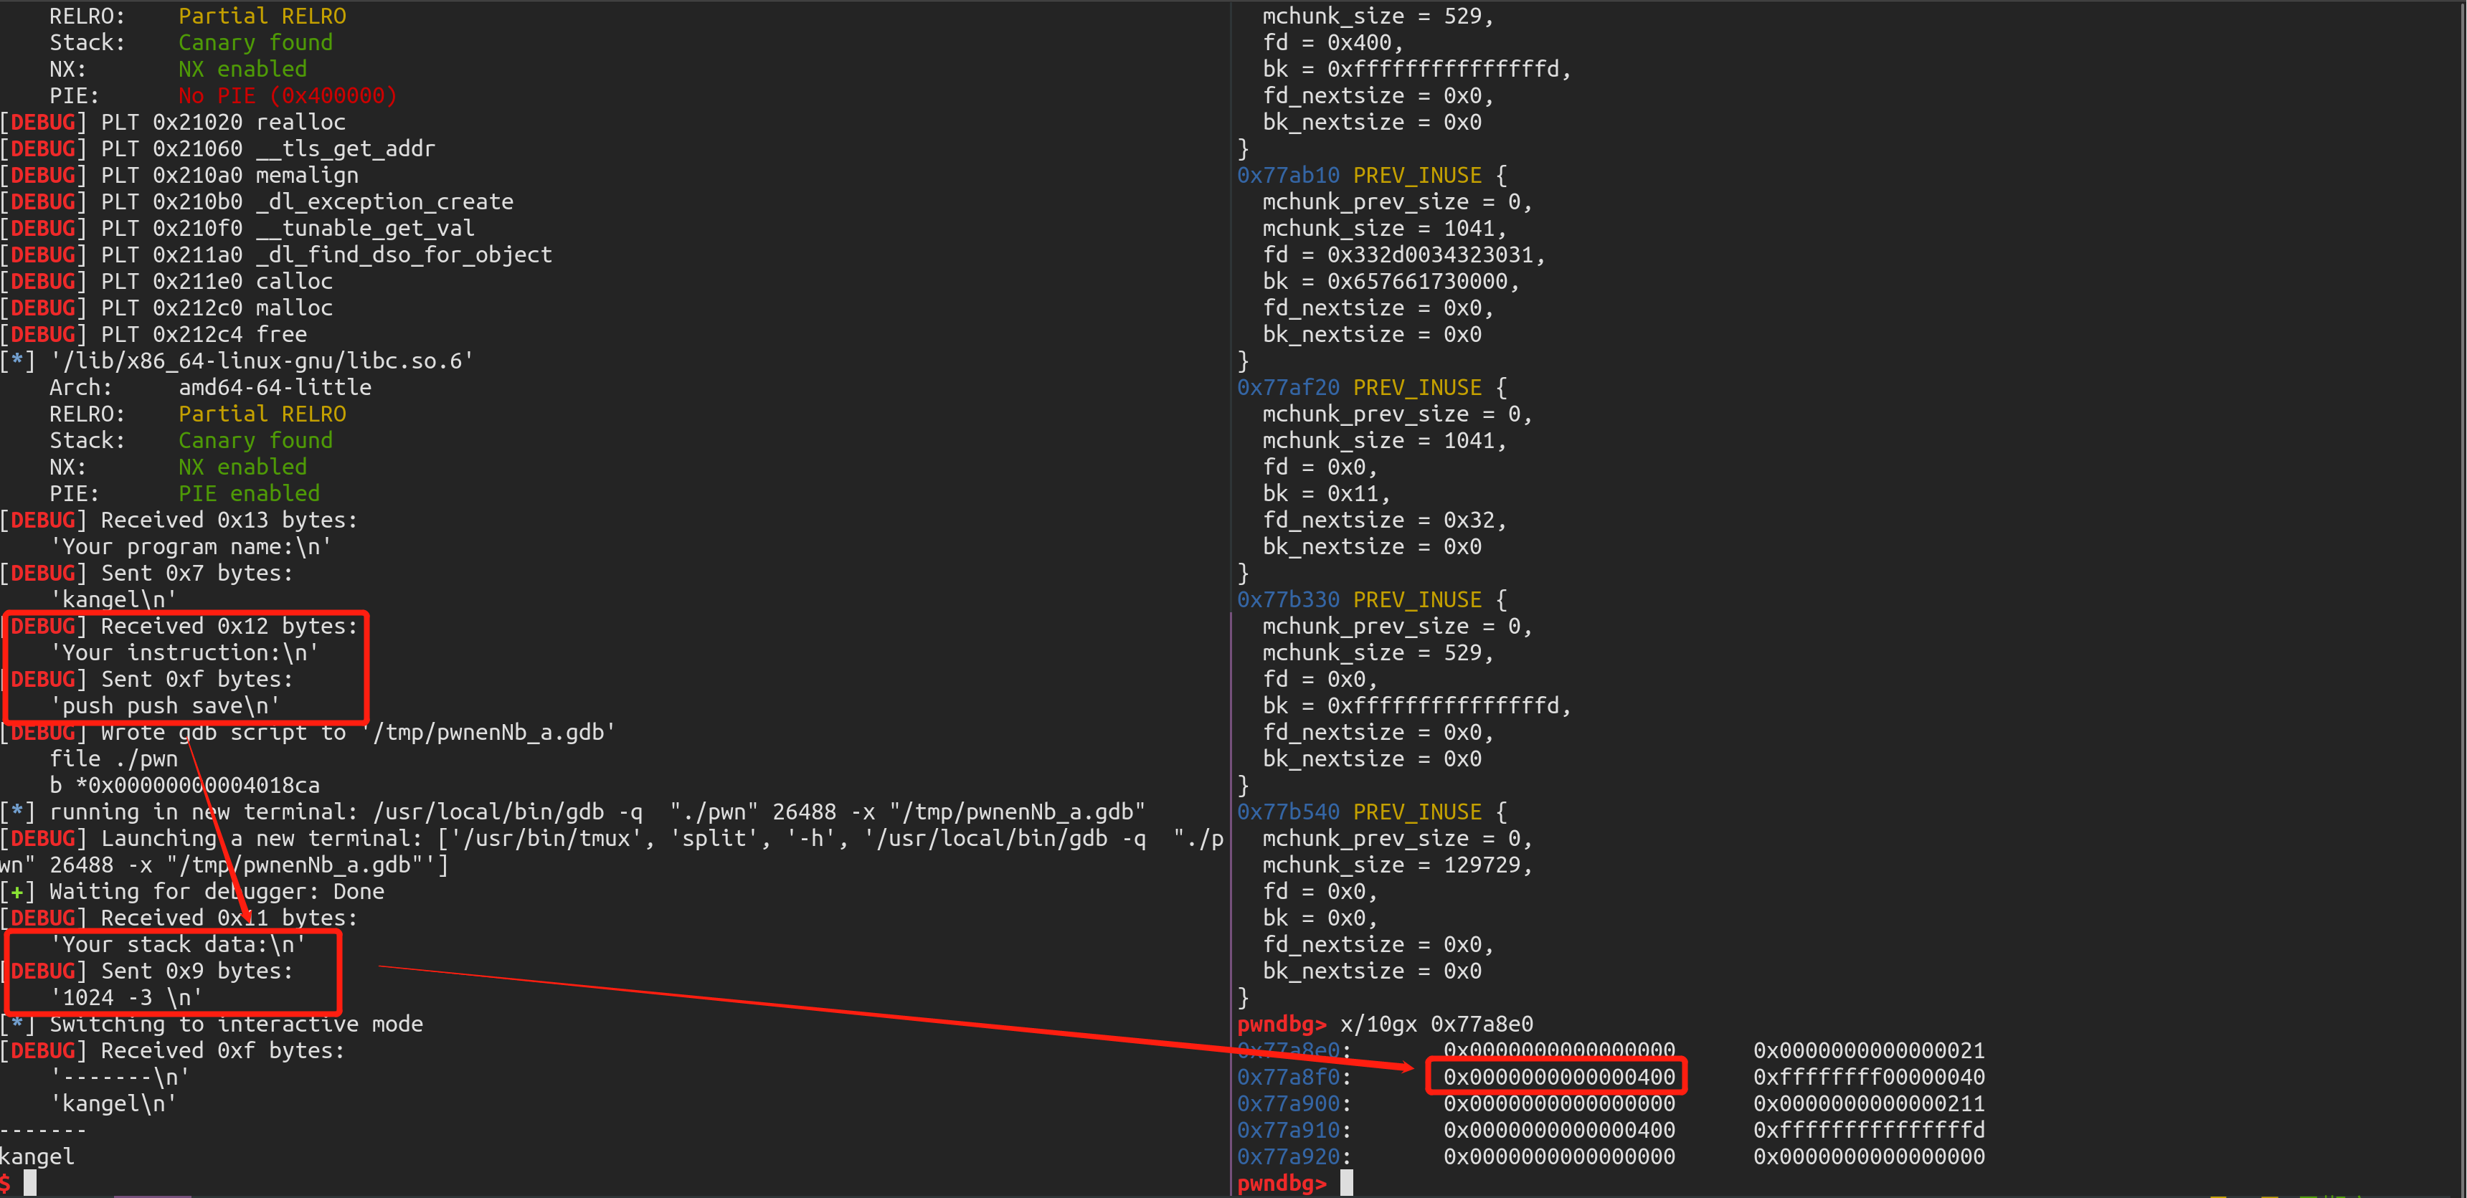Click the 'x/10gx 0x77a8e0' command text
Screen dimensions: 2467x1198
(1436, 1024)
